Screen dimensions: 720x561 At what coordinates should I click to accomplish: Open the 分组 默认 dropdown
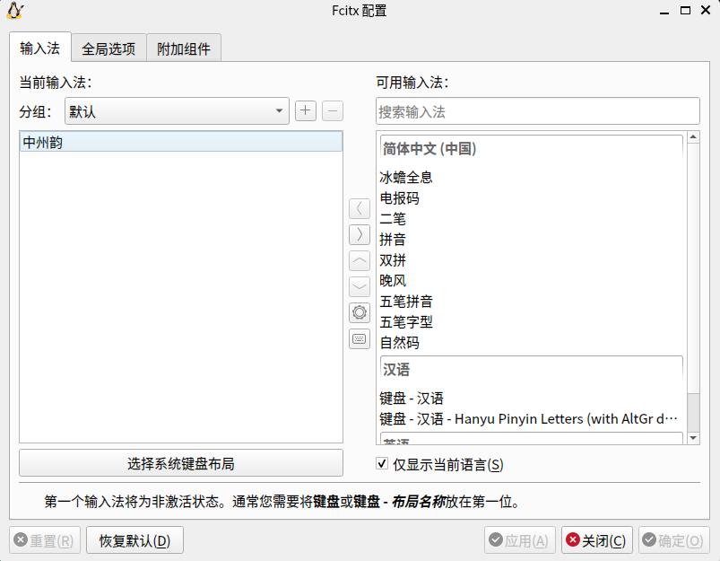177,110
